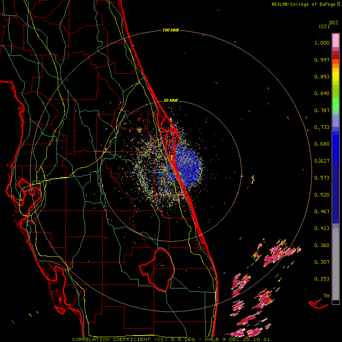Image resolution: width=342 pixels, height=342 pixels.
Task: Click the KMLB 9 DEC 25 10:21 timestamp
Action: tap(237, 339)
